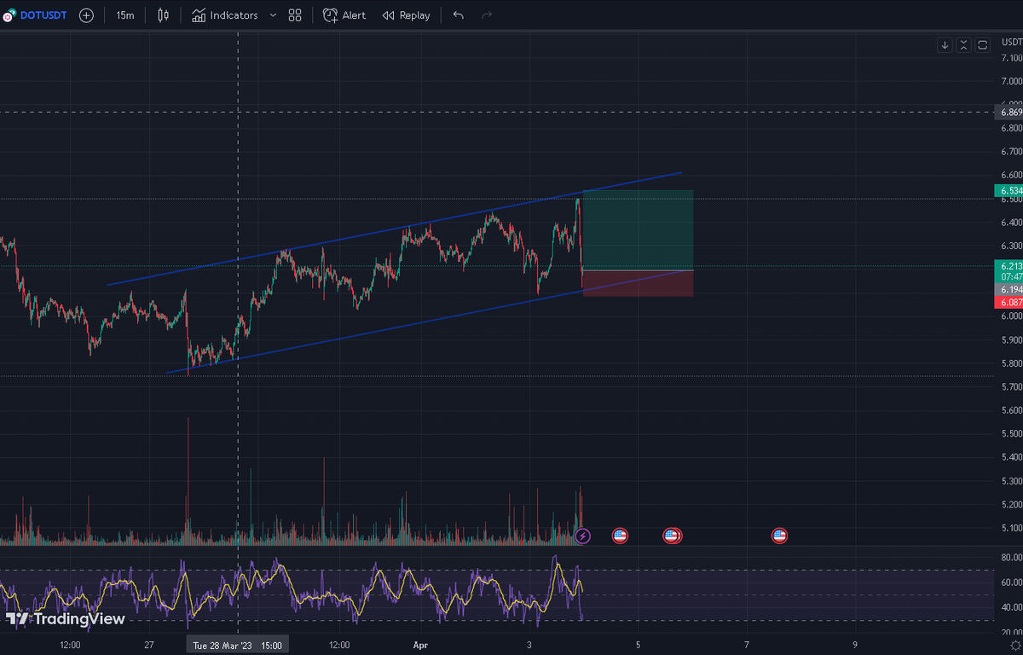Click the down-arrow icon above price scale
The image size is (1023, 655).
pos(945,45)
